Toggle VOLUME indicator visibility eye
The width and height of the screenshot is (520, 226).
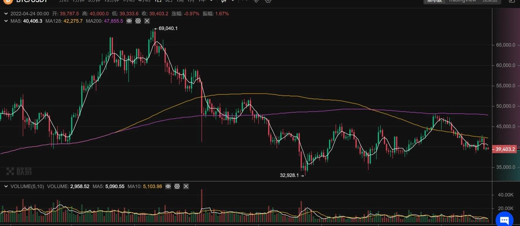[168, 186]
